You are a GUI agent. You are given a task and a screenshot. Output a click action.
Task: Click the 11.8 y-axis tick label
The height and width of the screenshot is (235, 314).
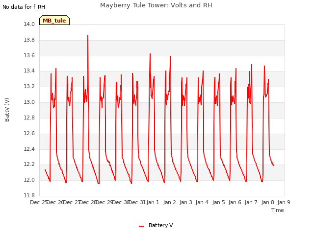tap(29, 195)
